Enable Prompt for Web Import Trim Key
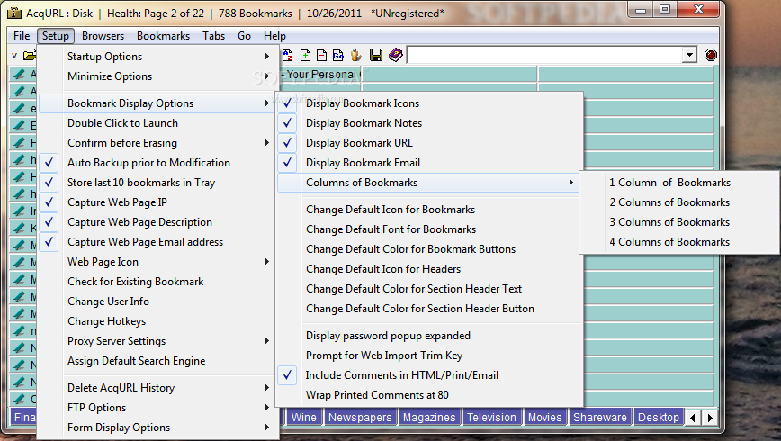 429,355
